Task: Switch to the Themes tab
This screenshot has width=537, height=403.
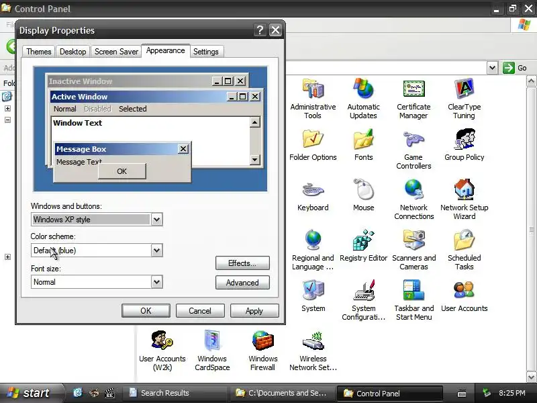Action: click(39, 52)
